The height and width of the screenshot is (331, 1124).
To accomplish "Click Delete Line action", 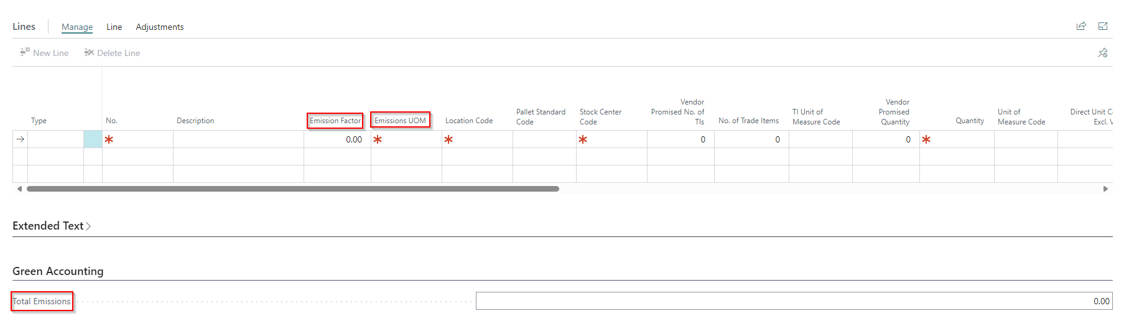I will [112, 53].
